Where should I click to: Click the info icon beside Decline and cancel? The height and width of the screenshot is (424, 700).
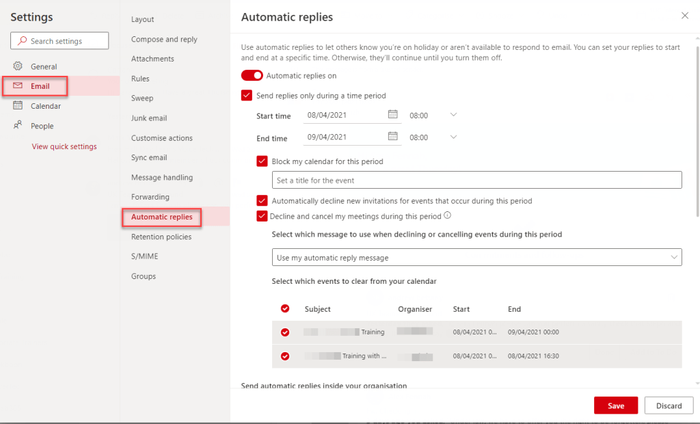click(448, 215)
